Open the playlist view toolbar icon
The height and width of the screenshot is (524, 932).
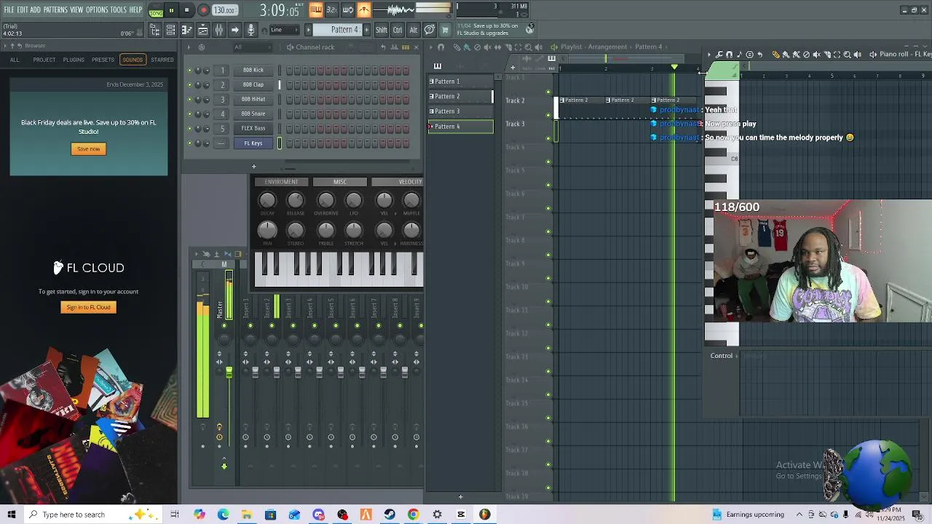(202, 30)
